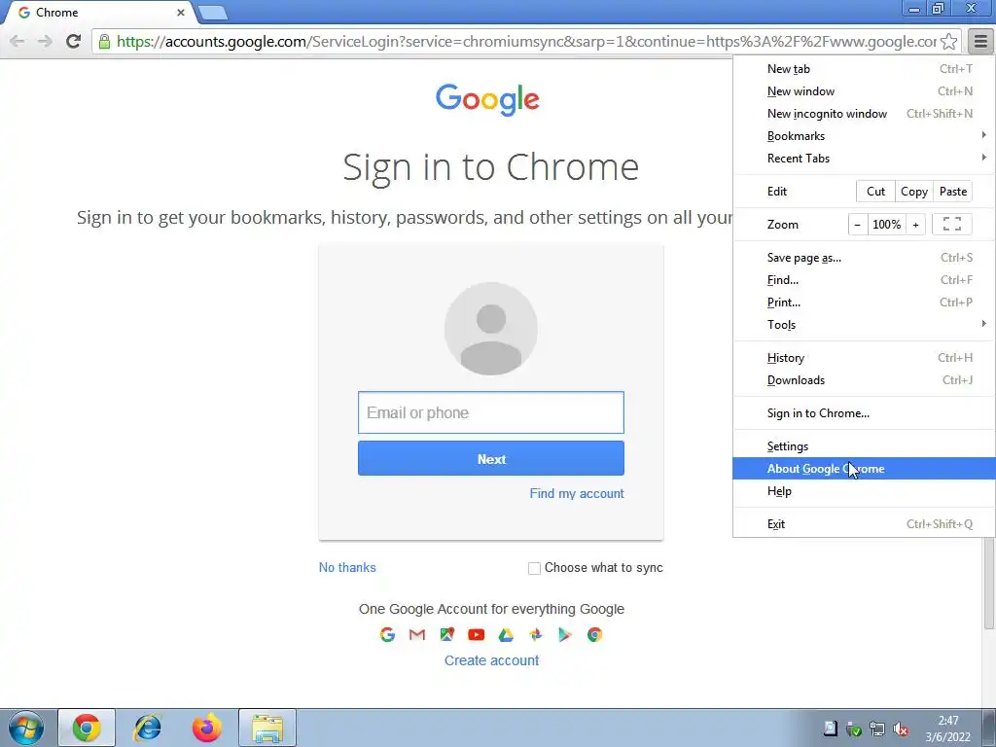Expand the Tools submenu

tap(864, 325)
